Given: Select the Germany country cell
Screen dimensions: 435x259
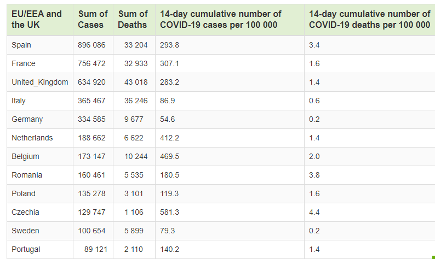Looking at the screenshot, I should [x=27, y=119].
